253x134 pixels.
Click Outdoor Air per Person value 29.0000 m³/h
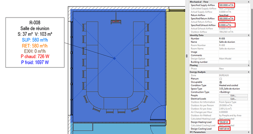pos(225,106)
